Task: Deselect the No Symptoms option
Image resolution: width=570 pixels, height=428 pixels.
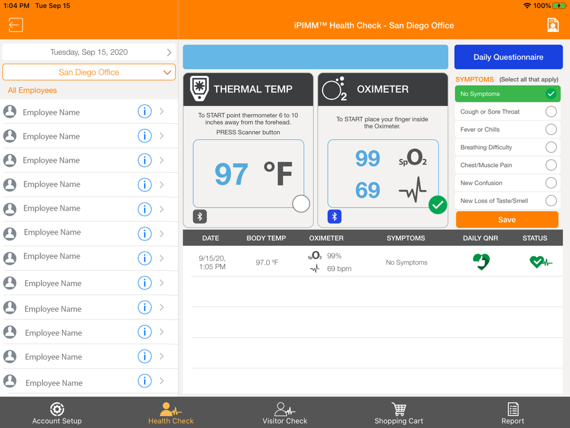Action: pos(507,94)
